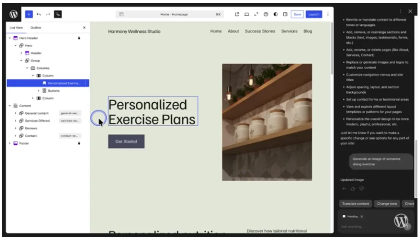Click the blue Launch button

pyautogui.click(x=314, y=14)
